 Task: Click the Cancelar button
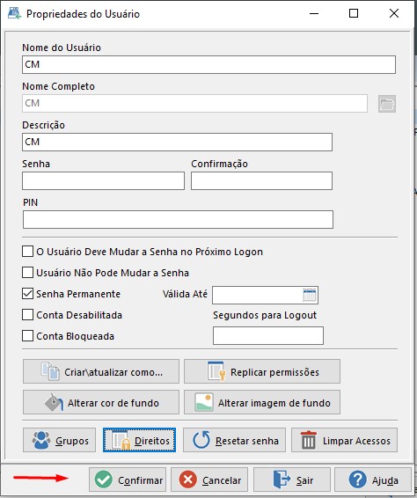click(x=209, y=480)
